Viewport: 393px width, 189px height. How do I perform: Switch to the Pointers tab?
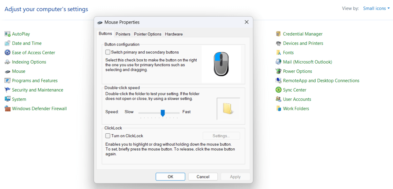(123, 34)
